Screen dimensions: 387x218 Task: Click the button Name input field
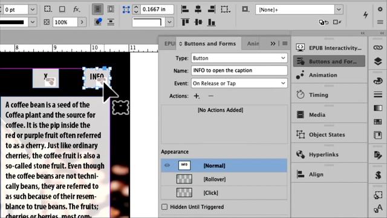[x=239, y=70]
